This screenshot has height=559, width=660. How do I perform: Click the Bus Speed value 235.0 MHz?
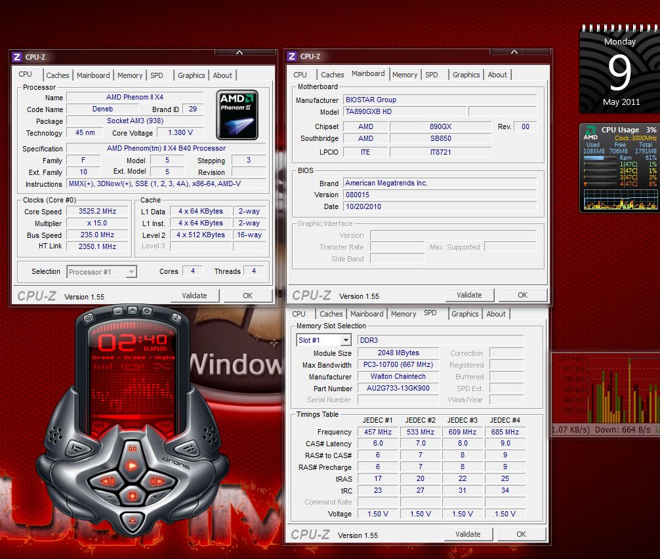97,235
